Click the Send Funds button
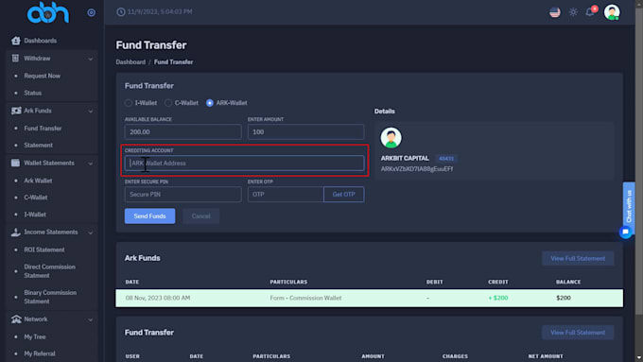 click(x=149, y=216)
